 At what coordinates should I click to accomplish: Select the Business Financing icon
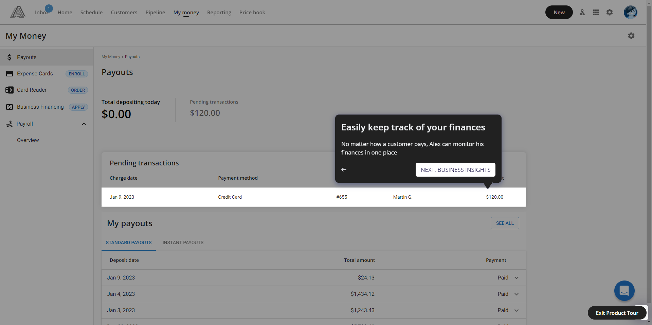click(x=9, y=107)
